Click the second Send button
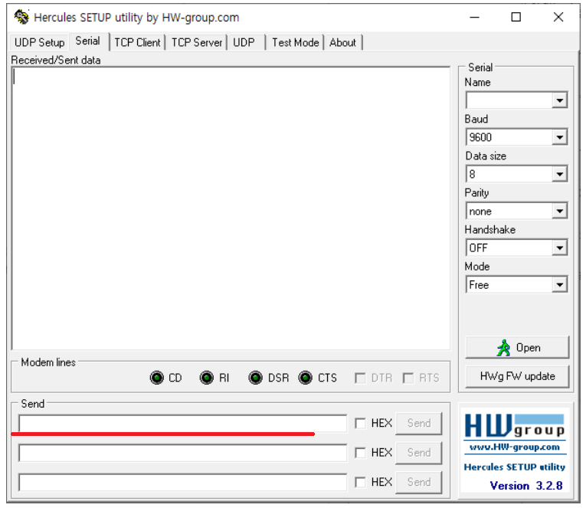The width and height of the screenshot is (586, 508). 418,453
